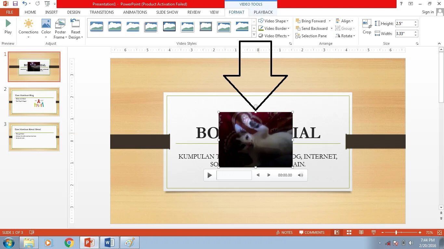The width and height of the screenshot is (444, 249).
Task: Apply the fifth video style with black border
Action: [x=169, y=27]
